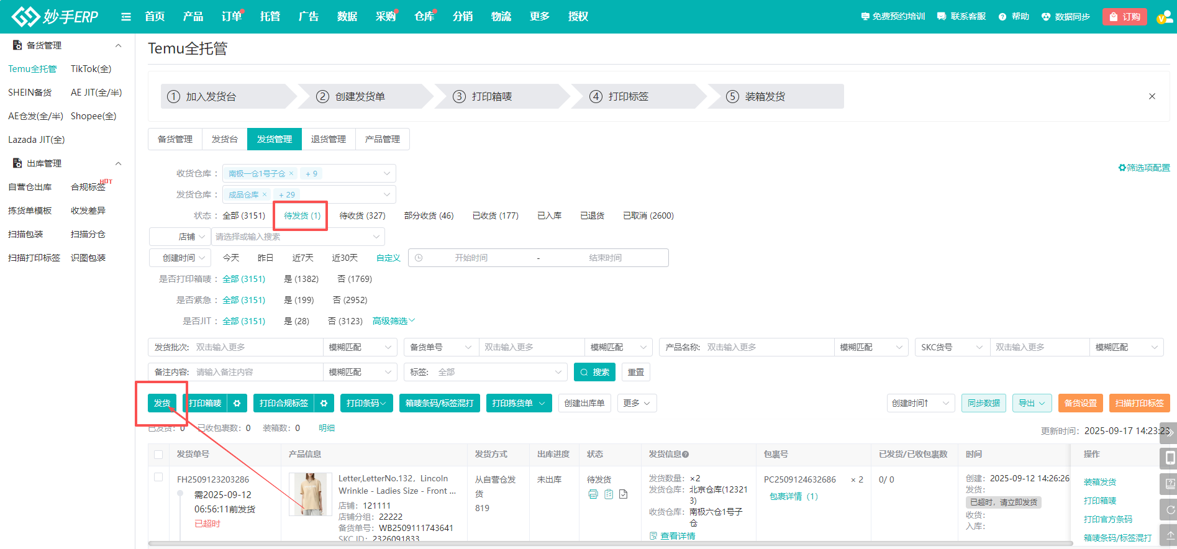1177x549 pixels.
Task: Click the 搜索 search button
Action: tap(594, 372)
